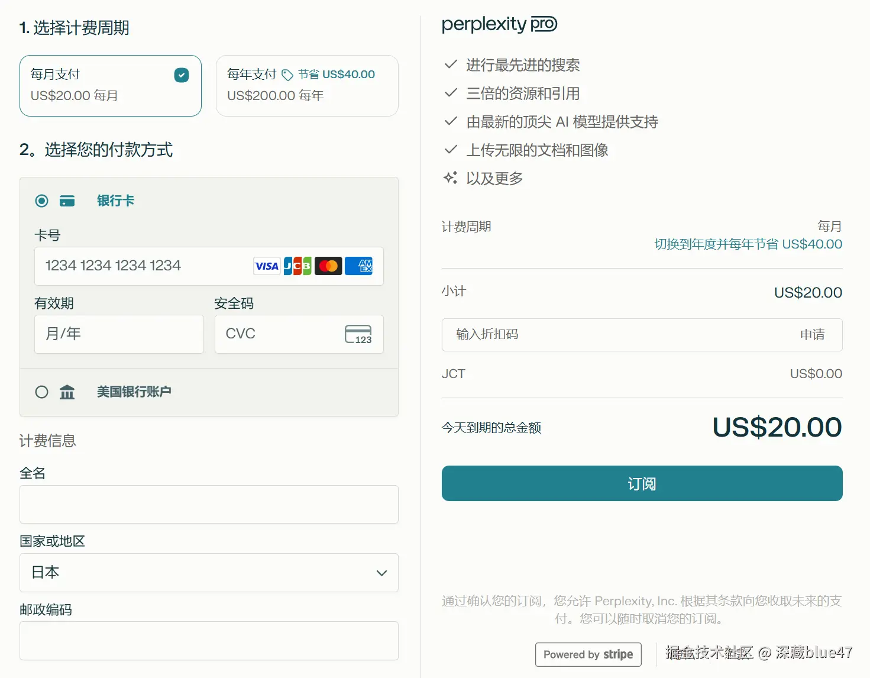Click link 切换到年度并每年节省 US$40.00
This screenshot has width=870, height=678.
pos(748,244)
